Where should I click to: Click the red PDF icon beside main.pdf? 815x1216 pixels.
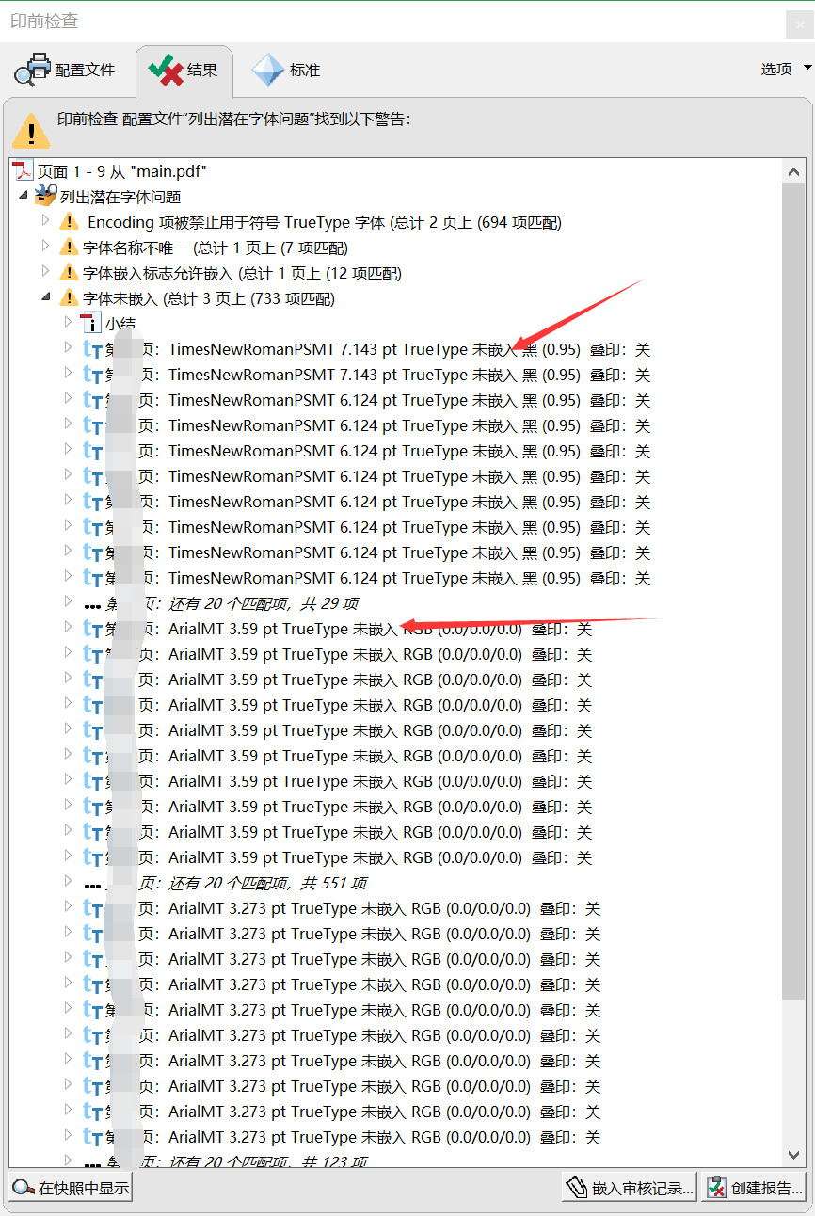(x=22, y=170)
